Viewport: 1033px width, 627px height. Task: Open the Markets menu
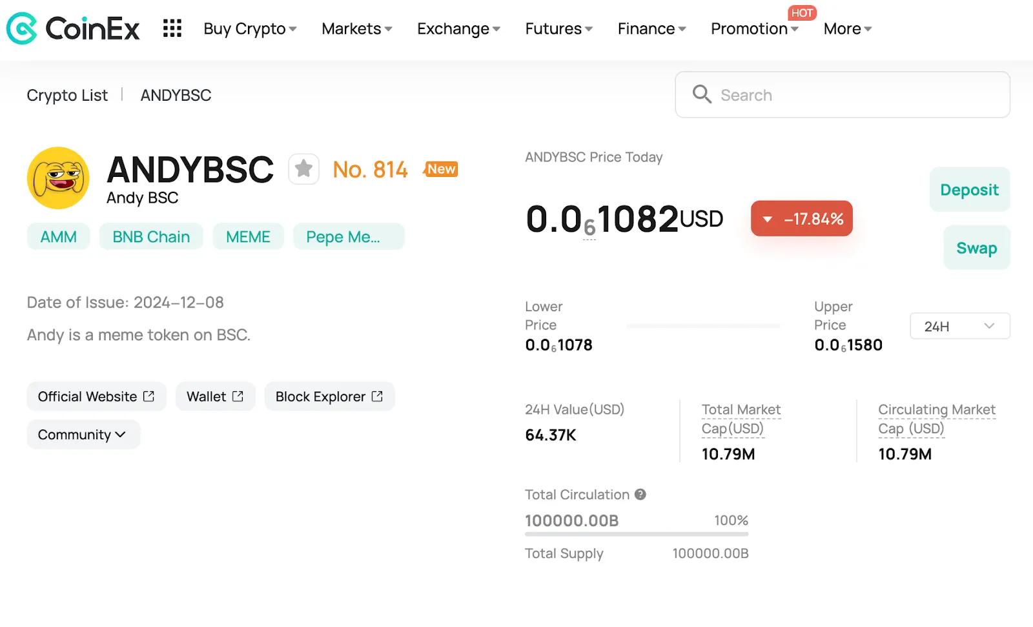[x=357, y=29]
